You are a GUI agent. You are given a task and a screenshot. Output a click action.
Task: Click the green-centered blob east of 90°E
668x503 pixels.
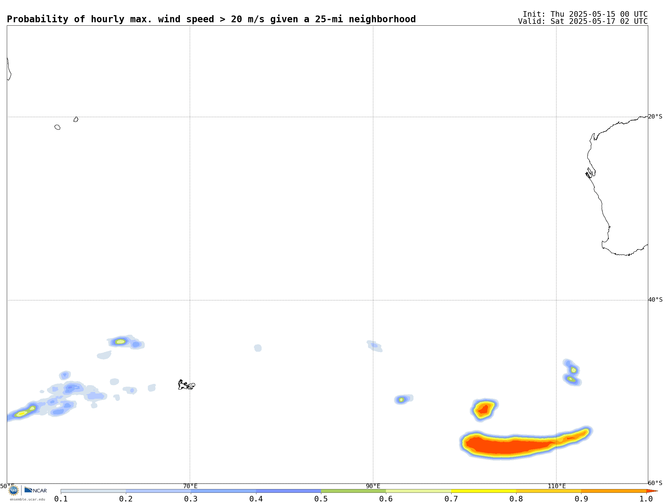pyautogui.click(x=402, y=400)
